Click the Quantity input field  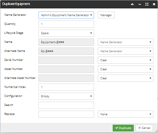tap(66, 24)
